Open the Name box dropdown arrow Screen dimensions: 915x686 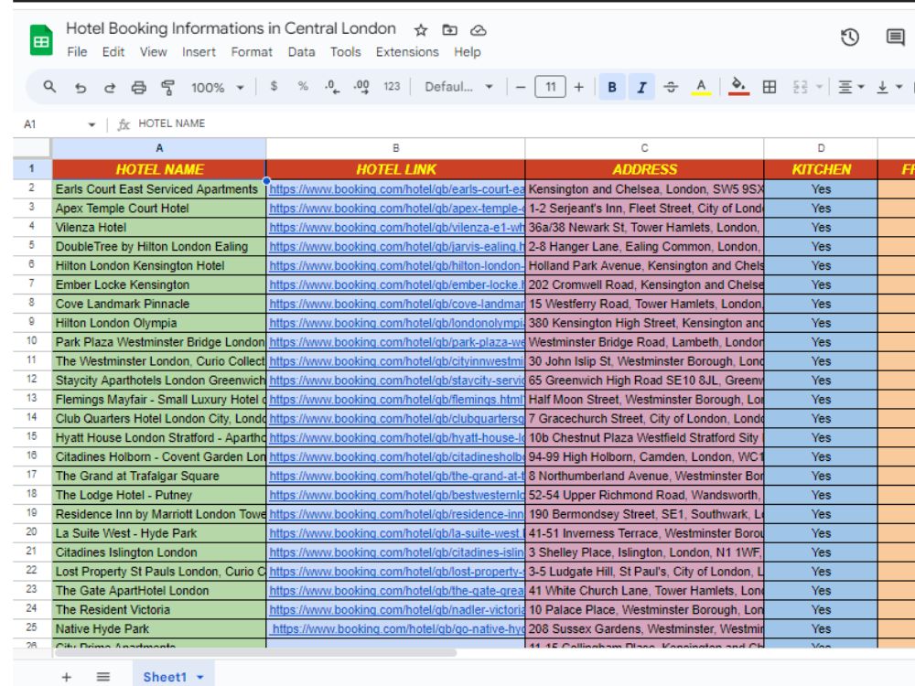pyautogui.click(x=91, y=124)
